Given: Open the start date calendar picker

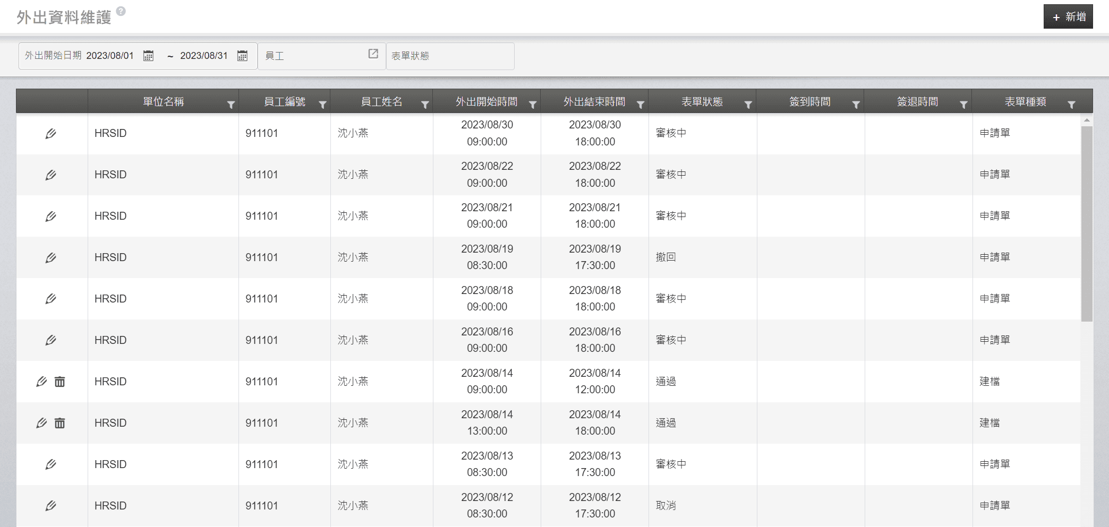Looking at the screenshot, I should 148,56.
